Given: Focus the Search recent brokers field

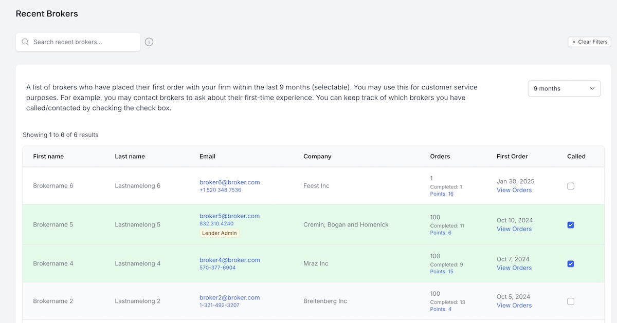Looking at the screenshot, I should (78, 42).
